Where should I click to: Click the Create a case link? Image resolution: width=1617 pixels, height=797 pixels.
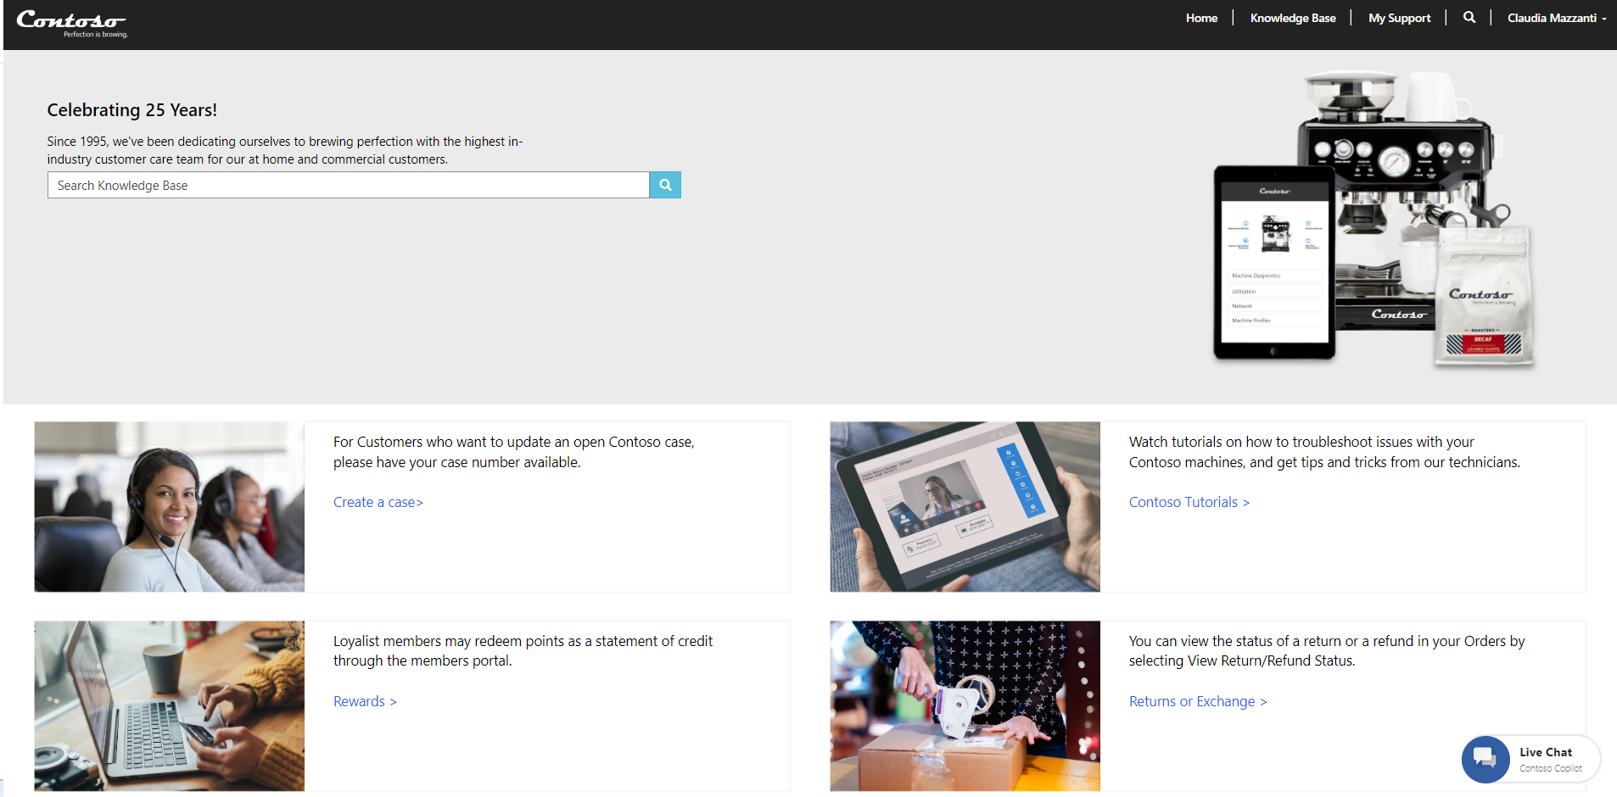378,502
